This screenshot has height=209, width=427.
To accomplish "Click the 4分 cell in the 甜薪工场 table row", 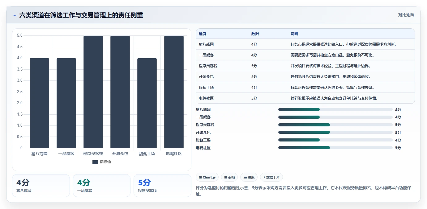I will pos(254,88).
